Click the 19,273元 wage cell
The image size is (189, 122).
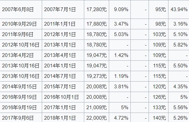96,76
